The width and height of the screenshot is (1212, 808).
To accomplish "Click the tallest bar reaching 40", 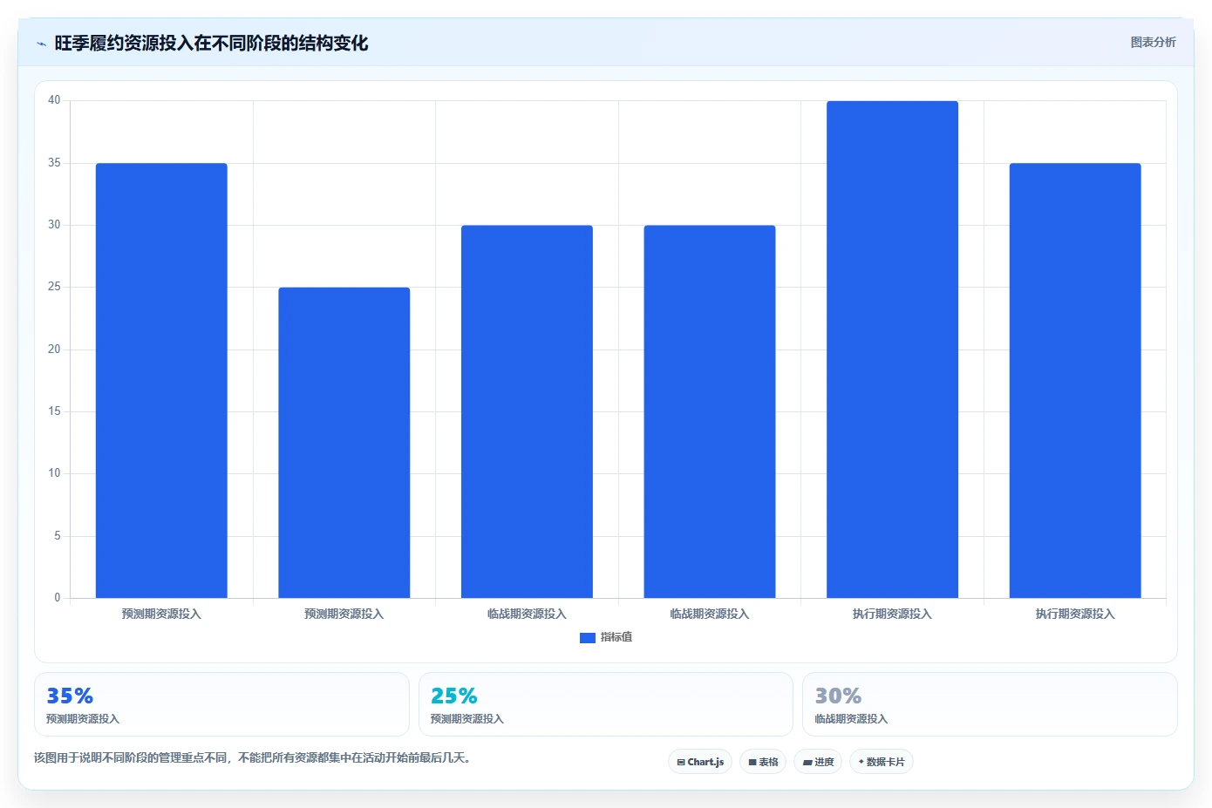I will coord(892,350).
